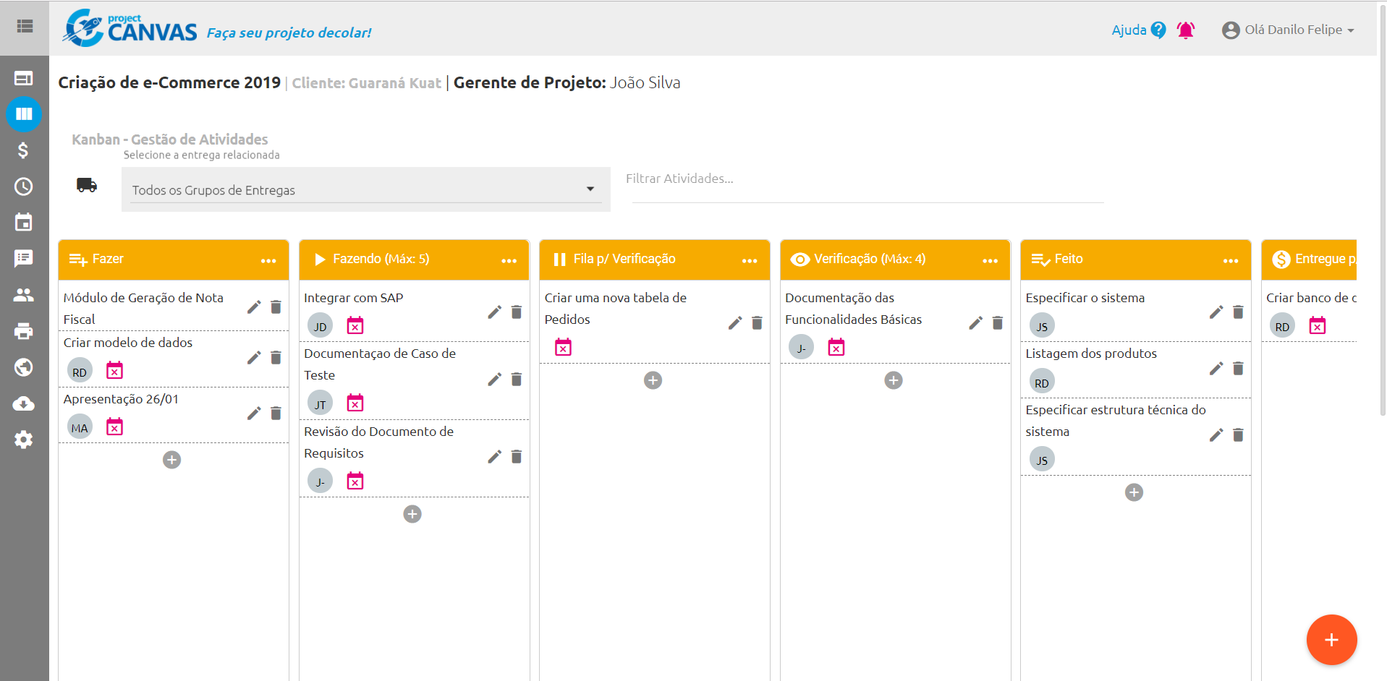Screen dimensions: 1387x681
Task: Open the clock time sidebar icon
Action: [24, 187]
